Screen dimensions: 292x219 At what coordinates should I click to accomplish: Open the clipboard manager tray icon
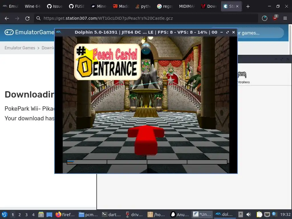259,214
